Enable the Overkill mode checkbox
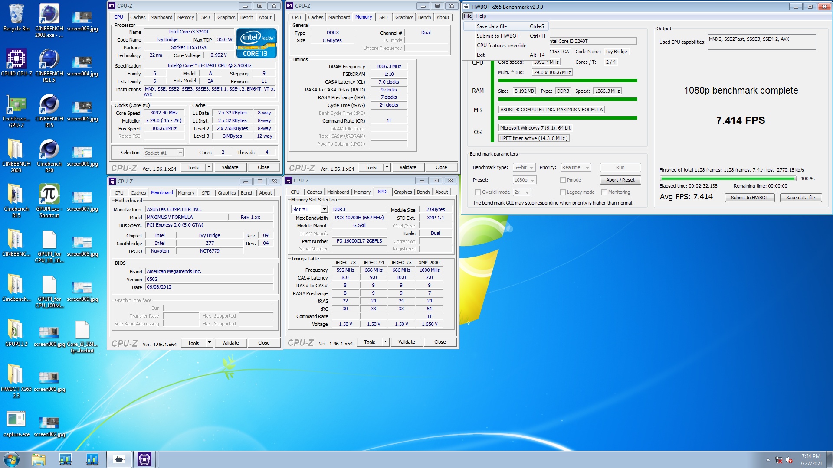The width and height of the screenshot is (833, 468). 478,192
